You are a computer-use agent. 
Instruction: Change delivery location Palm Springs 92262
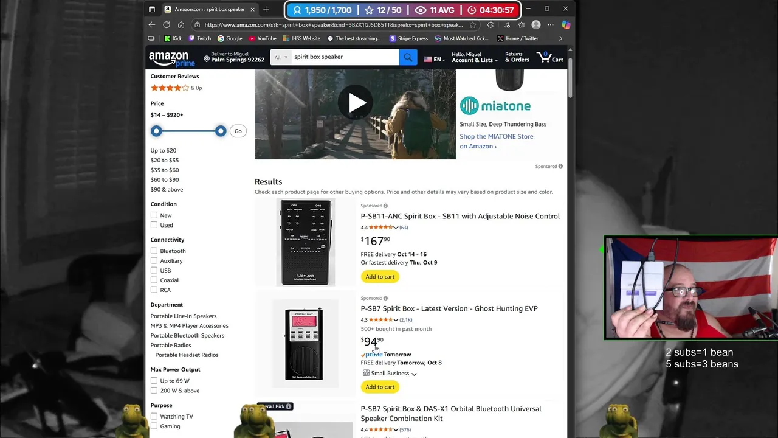234,57
